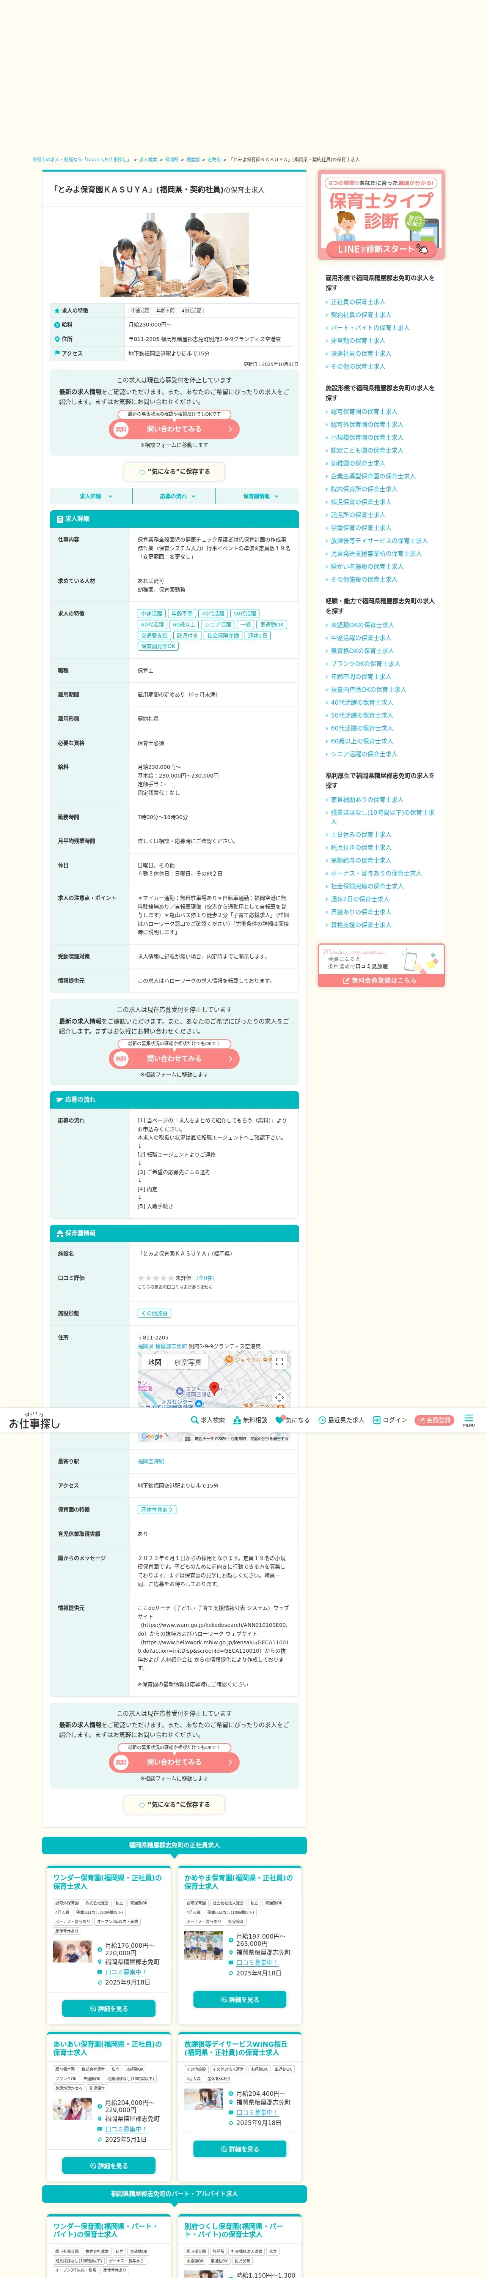Image resolution: width=487 pixels, height=2278 pixels.
Task: Click 口コミ募集中！ on あいあい保育園 card
Action: (x=126, y=2130)
